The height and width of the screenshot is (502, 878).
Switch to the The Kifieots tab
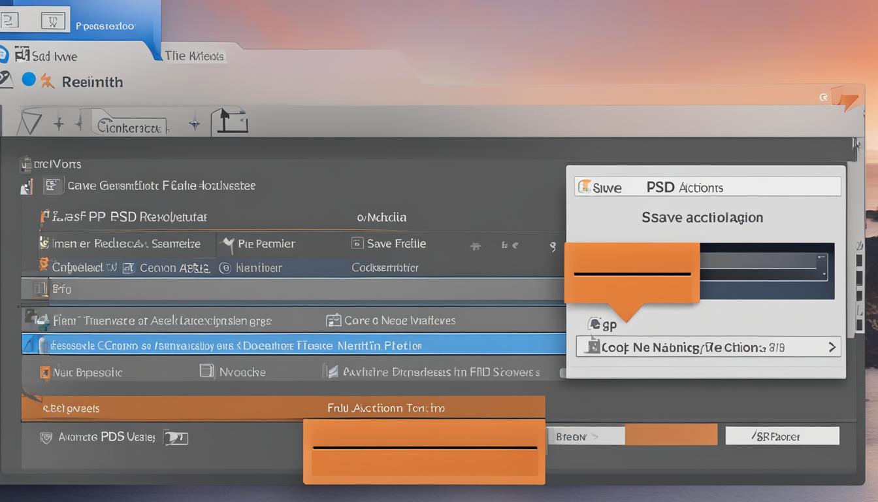point(194,56)
